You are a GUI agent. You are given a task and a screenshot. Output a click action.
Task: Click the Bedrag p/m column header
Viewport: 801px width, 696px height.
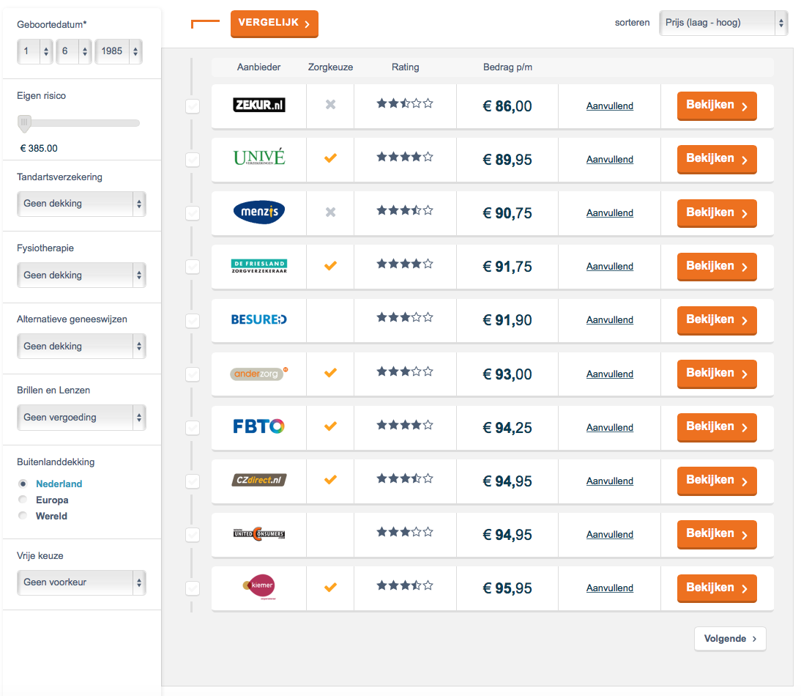(x=507, y=67)
